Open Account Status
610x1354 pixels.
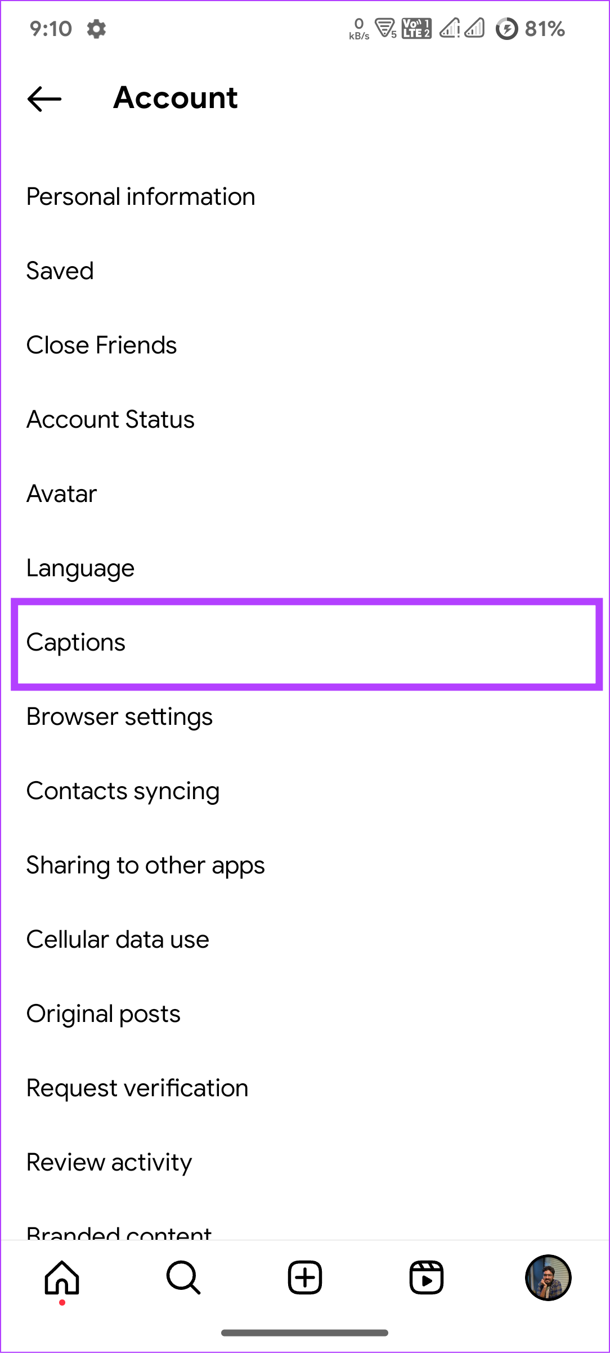tap(305, 420)
